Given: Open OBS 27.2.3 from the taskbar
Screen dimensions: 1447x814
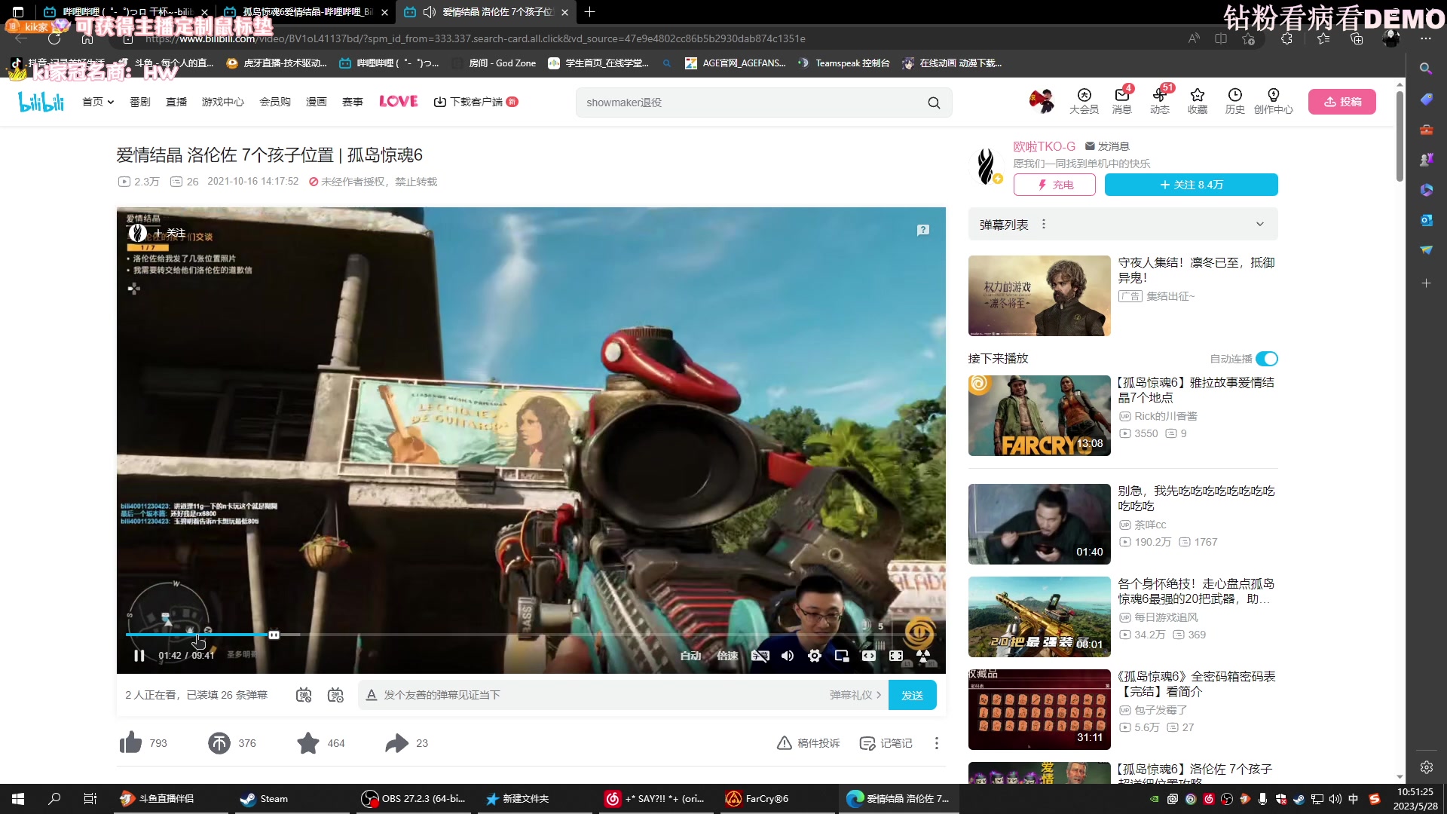Looking at the screenshot, I should coord(415,799).
